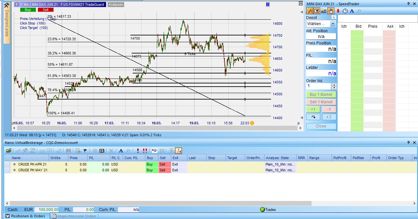Click the clock icon in SpeedTrader toolbar

tap(345, 11)
